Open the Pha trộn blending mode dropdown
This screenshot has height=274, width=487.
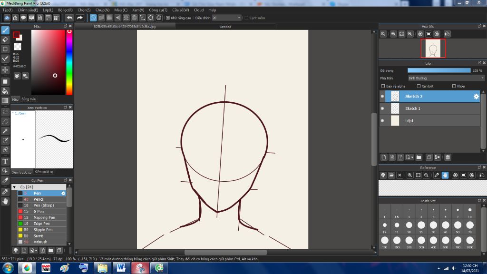(x=446, y=78)
